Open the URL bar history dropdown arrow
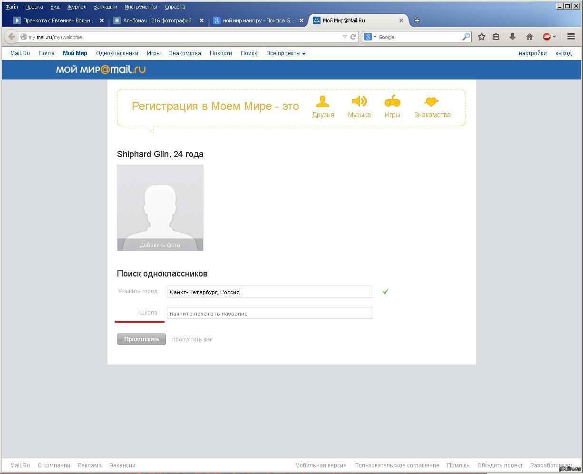The height and width of the screenshot is (474, 583). 345,37
